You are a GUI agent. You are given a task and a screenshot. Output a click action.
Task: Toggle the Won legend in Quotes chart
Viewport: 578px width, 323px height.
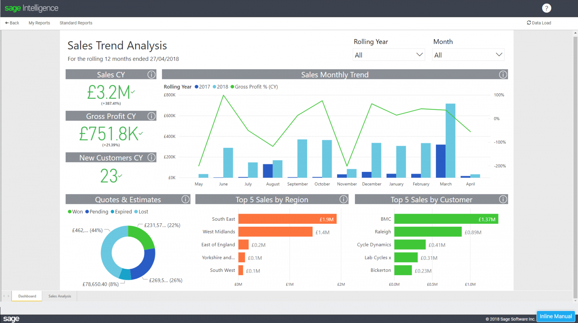click(75, 212)
